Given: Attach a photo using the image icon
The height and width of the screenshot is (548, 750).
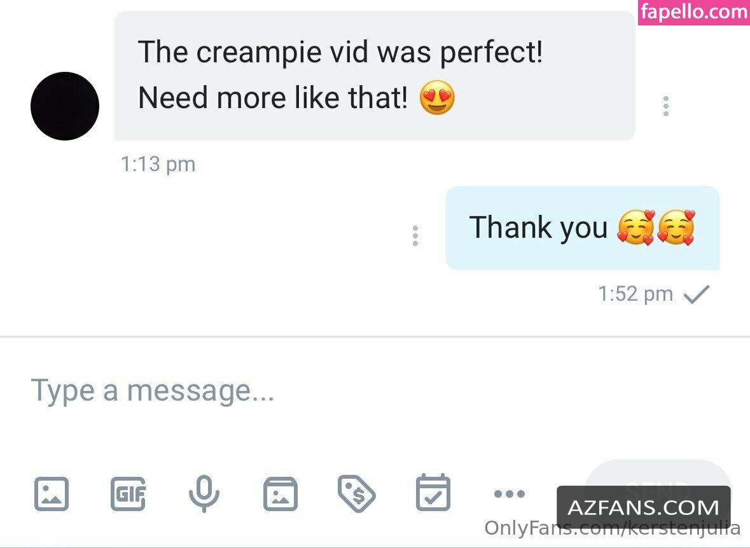Looking at the screenshot, I should [51, 493].
